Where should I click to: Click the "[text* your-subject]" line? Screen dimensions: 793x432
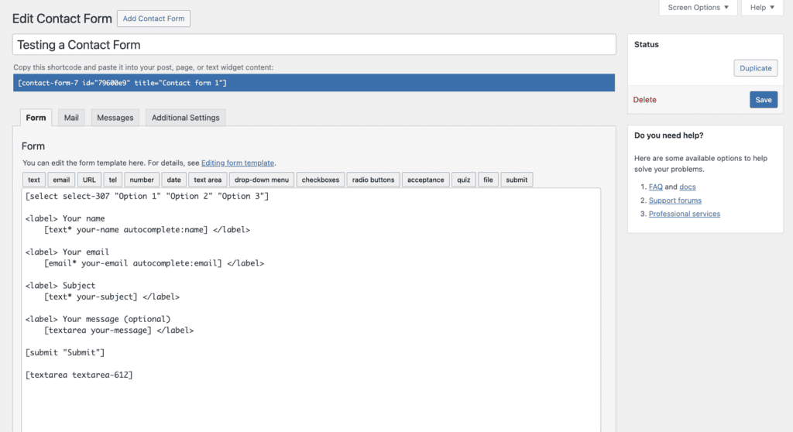(112, 297)
